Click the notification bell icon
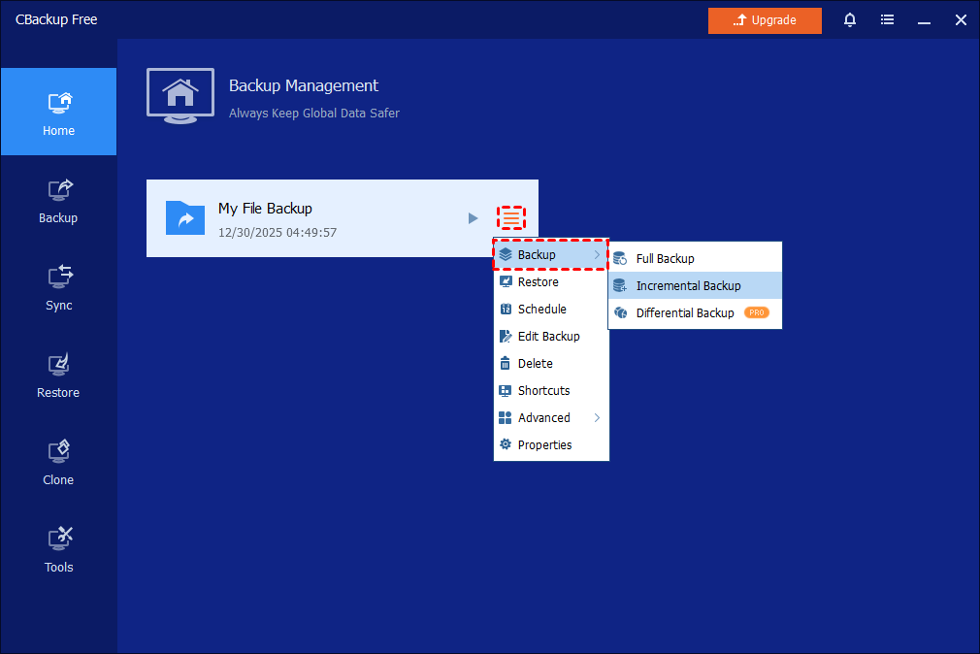The height and width of the screenshot is (654, 980). (850, 20)
